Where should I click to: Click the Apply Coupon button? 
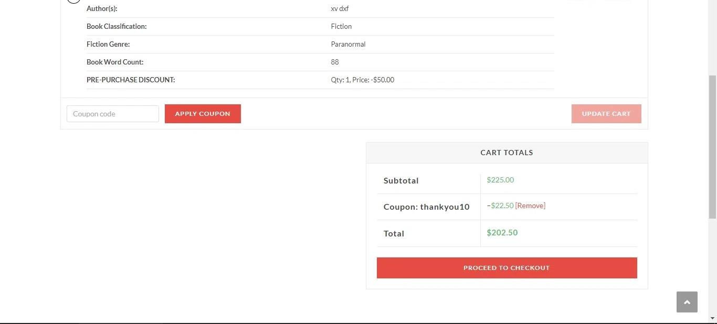point(203,114)
